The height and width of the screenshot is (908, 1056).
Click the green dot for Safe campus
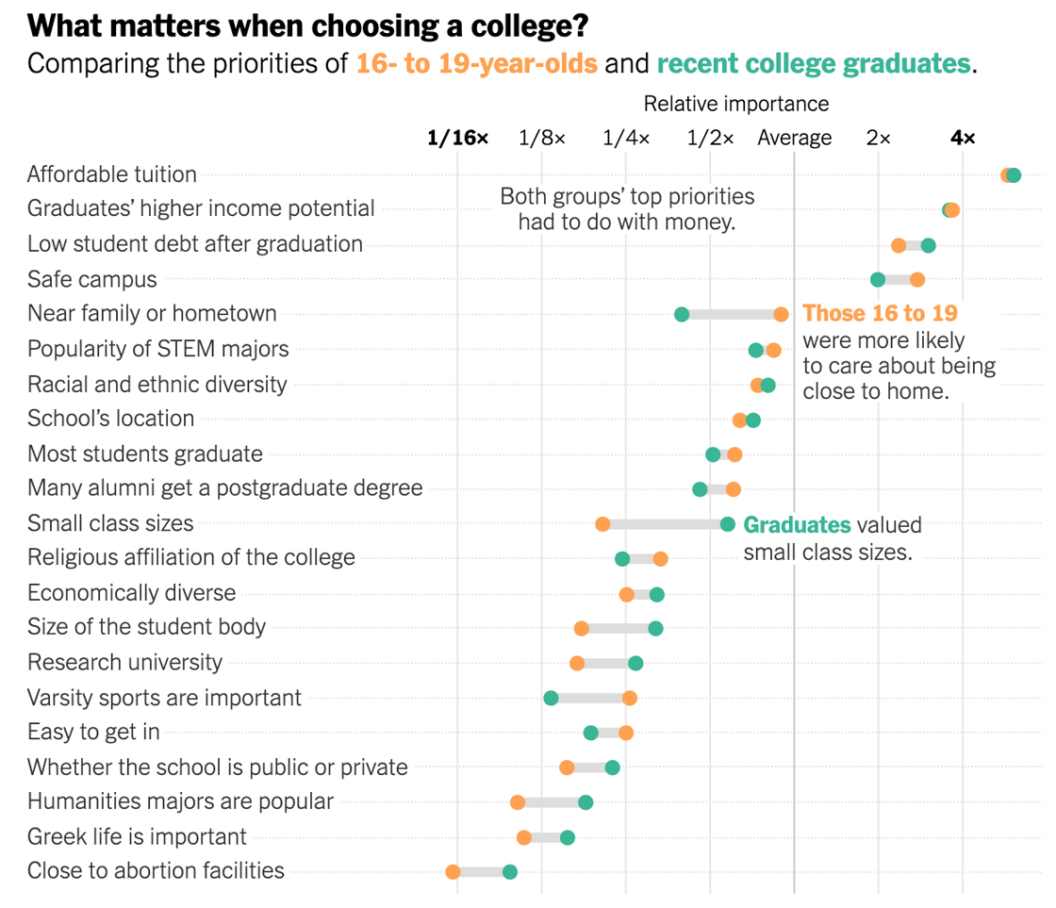(878, 279)
